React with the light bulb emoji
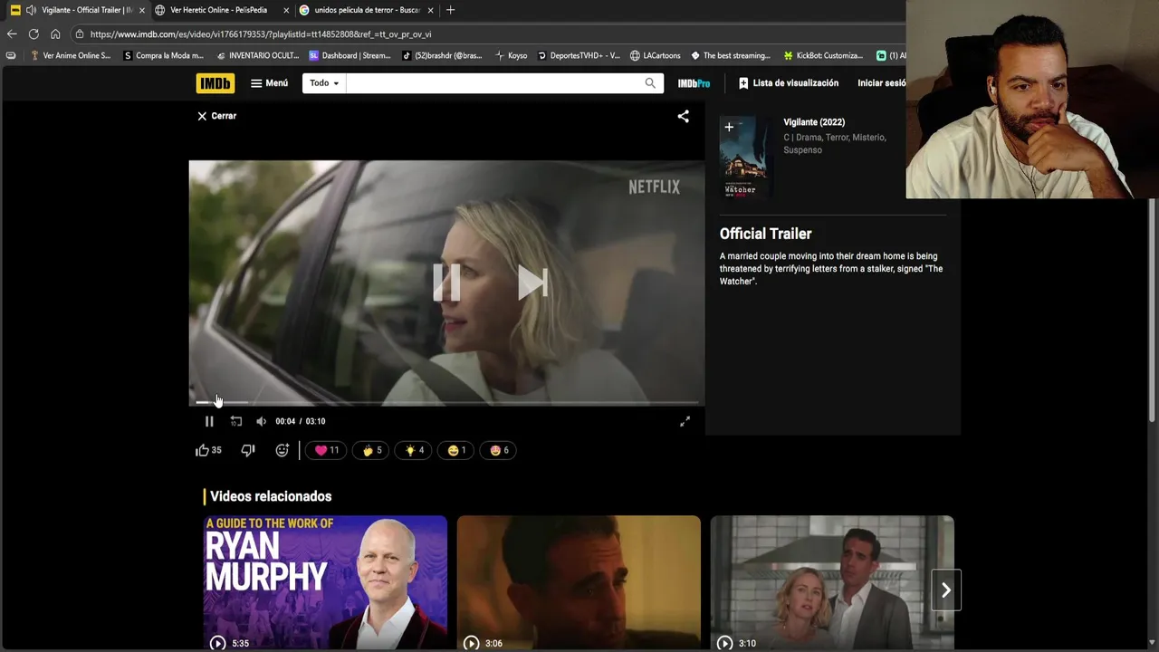 click(415, 450)
